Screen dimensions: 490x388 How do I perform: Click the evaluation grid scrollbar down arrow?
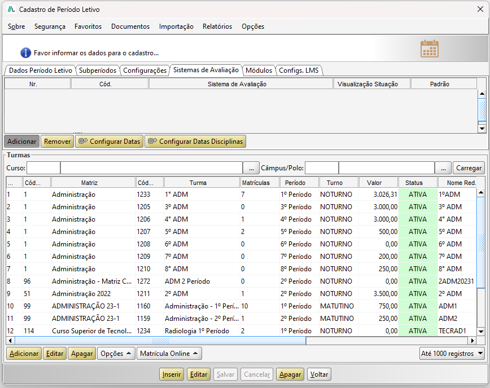coord(482,128)
